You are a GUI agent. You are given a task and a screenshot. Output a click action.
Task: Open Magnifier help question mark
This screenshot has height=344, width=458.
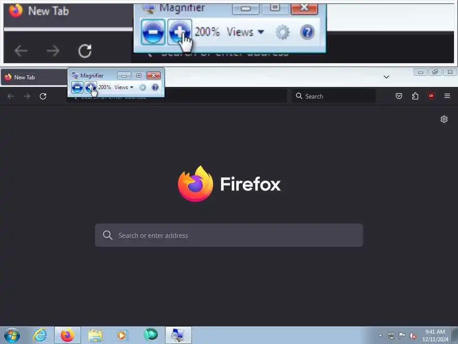tap(155, 87)
